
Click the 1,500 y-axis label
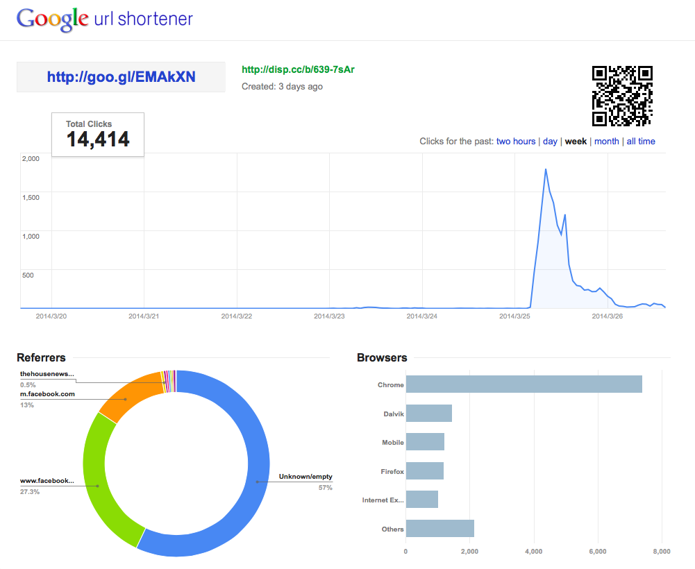pos(31,197)
